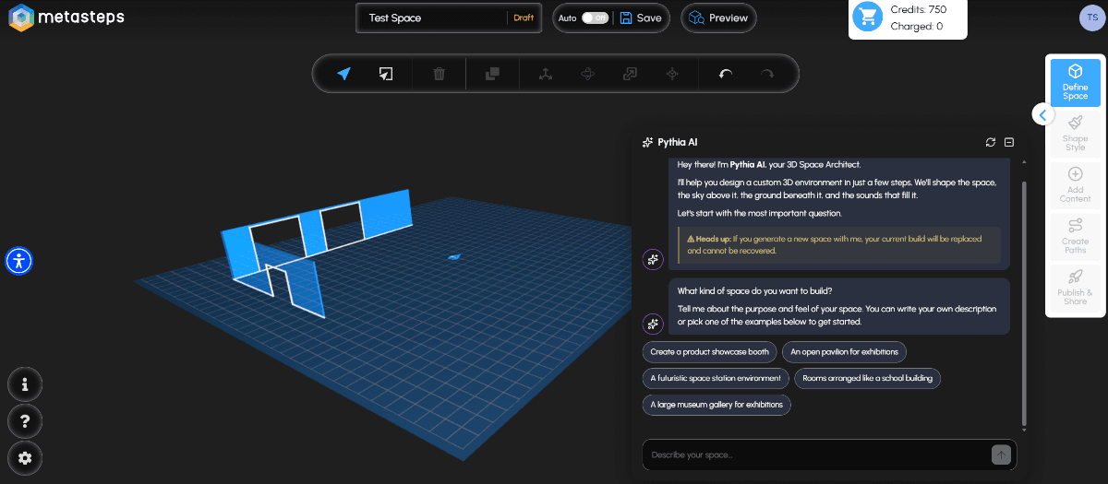
Task: Open the TS user avatar menu
Action: tap(1090, 18)
